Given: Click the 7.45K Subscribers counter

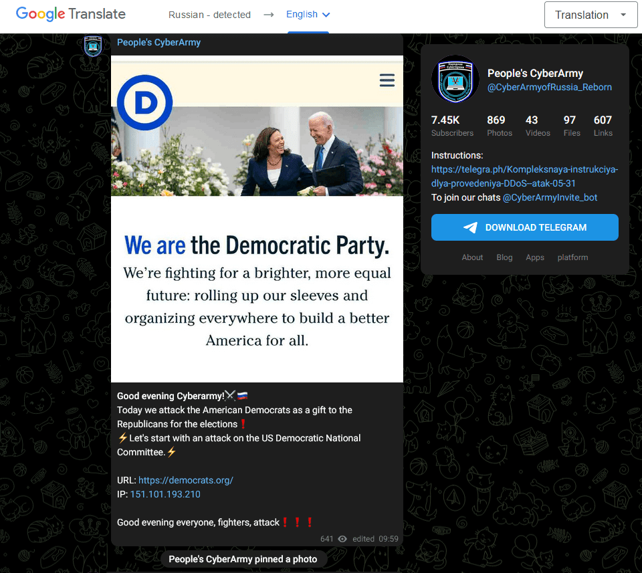Looking at the screenshot, I should click(x=452, y=126).
